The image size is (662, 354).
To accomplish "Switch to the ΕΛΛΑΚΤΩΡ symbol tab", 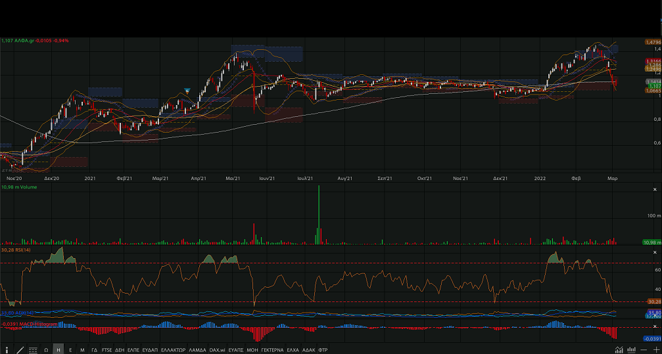I will click(173, 350).
